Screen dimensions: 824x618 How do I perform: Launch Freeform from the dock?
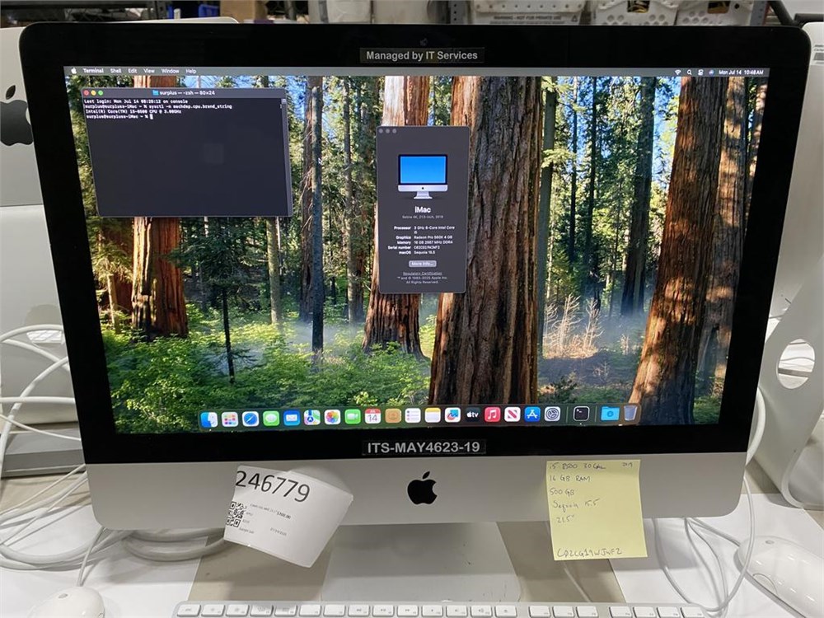click(452, 415)
